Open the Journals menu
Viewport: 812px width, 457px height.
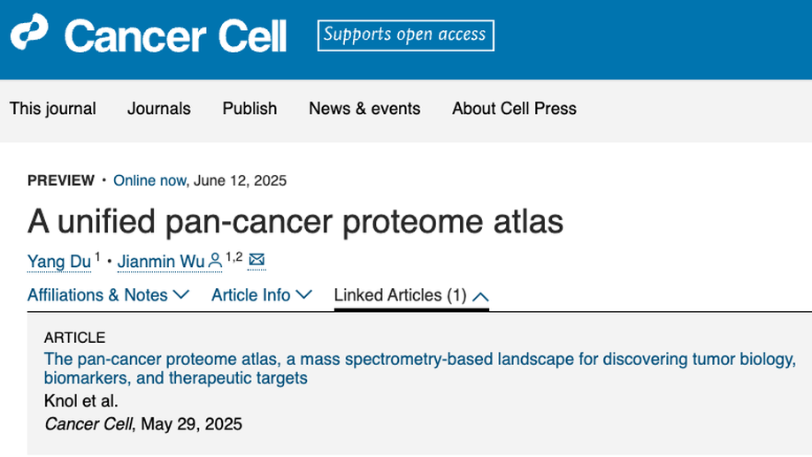pyautogui.click(x=159, y=109)
